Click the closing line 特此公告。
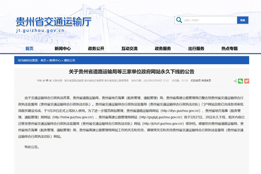This screenshot has width=261, height=174. pyautogui.click(x=32, y=147)
